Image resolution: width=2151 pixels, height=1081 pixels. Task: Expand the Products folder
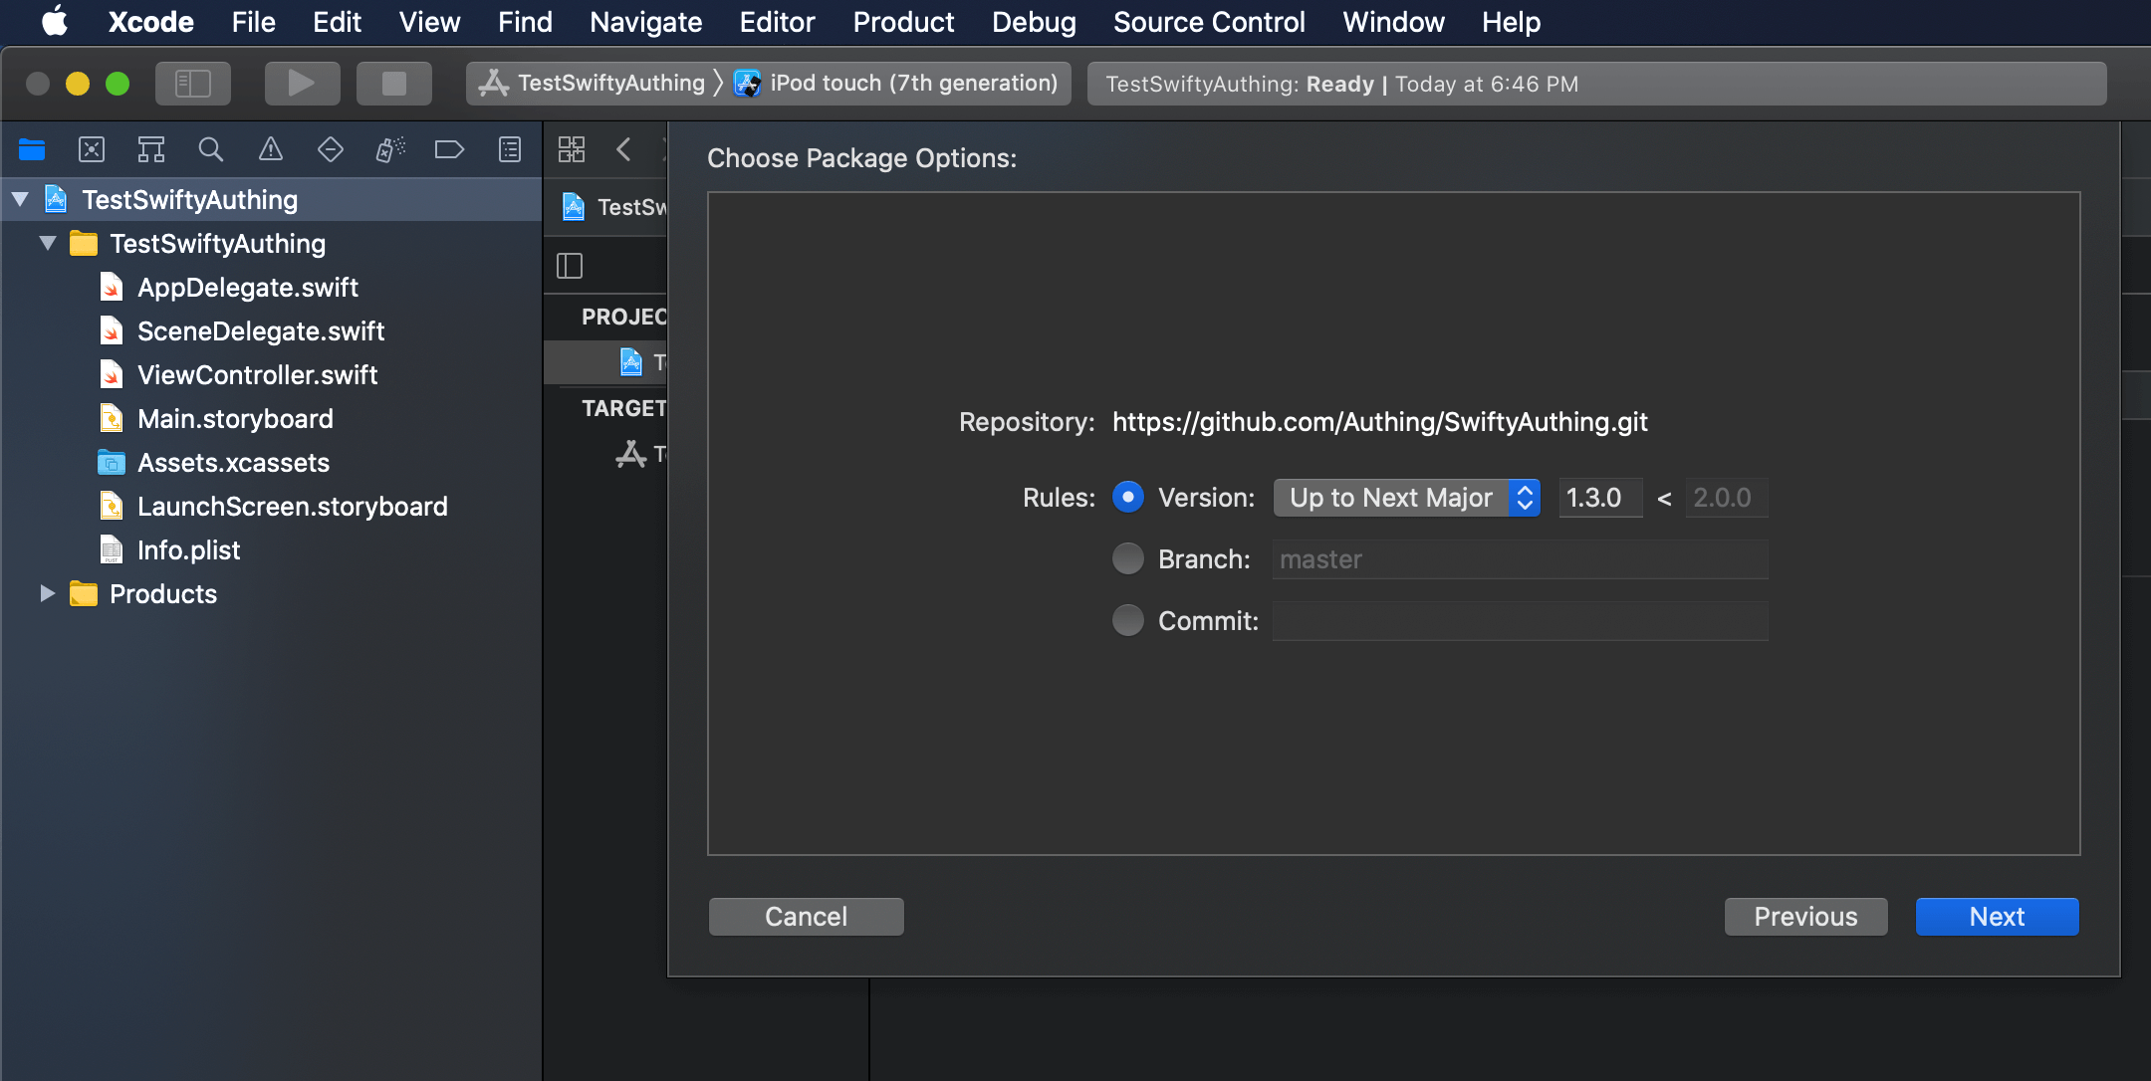point(47,594)
